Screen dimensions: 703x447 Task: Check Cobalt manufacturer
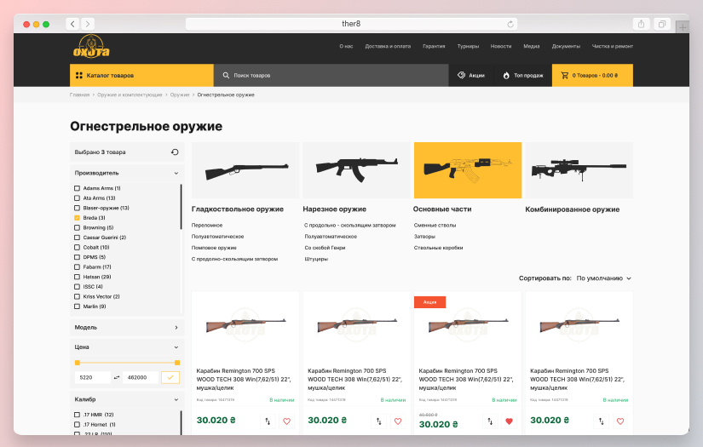pyautogui.click(x=77, y=247)
